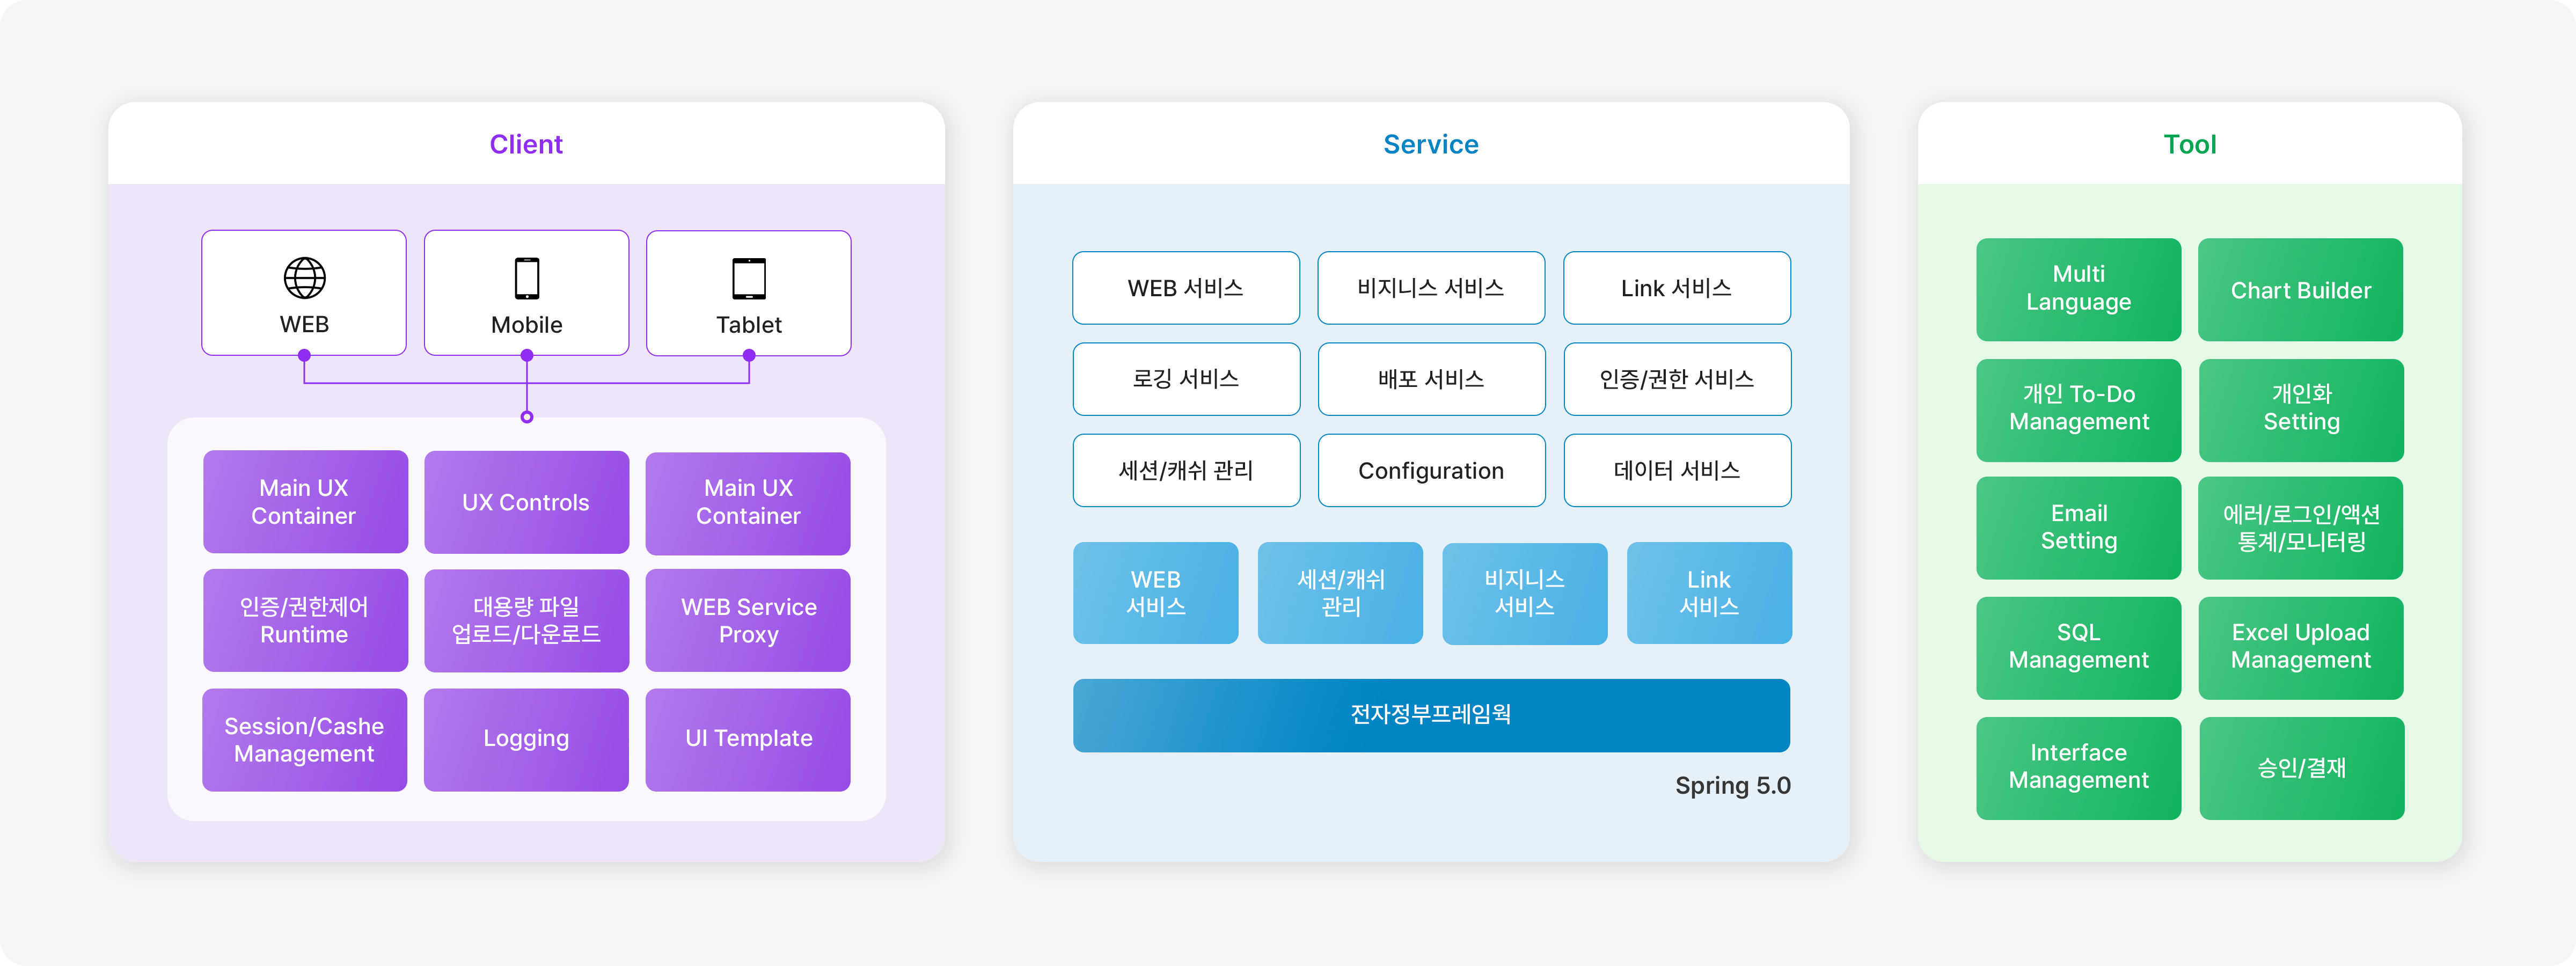Select the Tool panel header
Viewport: 2576px width, 966px height.
(2189, 144)
